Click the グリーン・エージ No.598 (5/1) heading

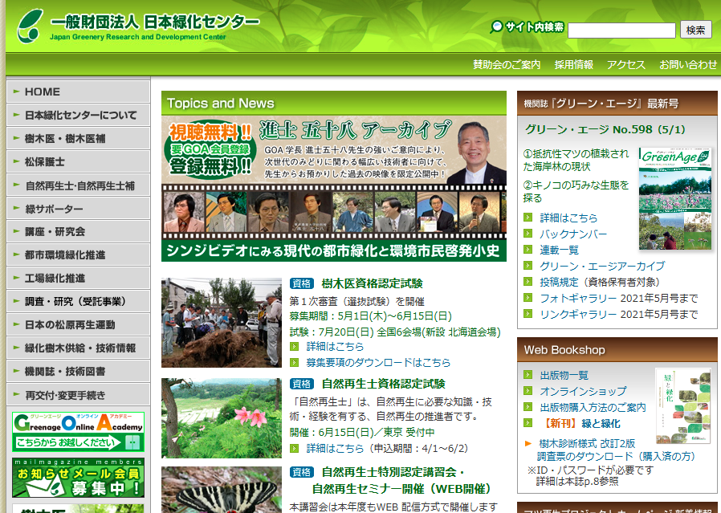point(605,129)
